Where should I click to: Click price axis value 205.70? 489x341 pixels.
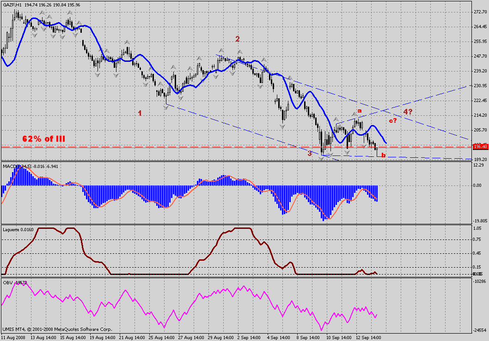(x=480, y=130)
